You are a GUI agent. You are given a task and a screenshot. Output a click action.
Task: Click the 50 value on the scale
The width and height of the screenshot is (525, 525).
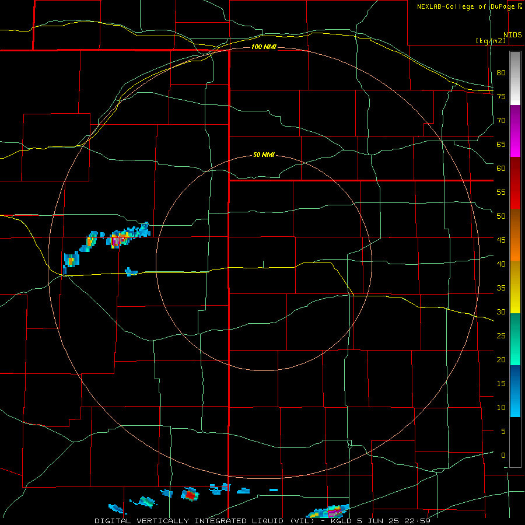[501, 216]
